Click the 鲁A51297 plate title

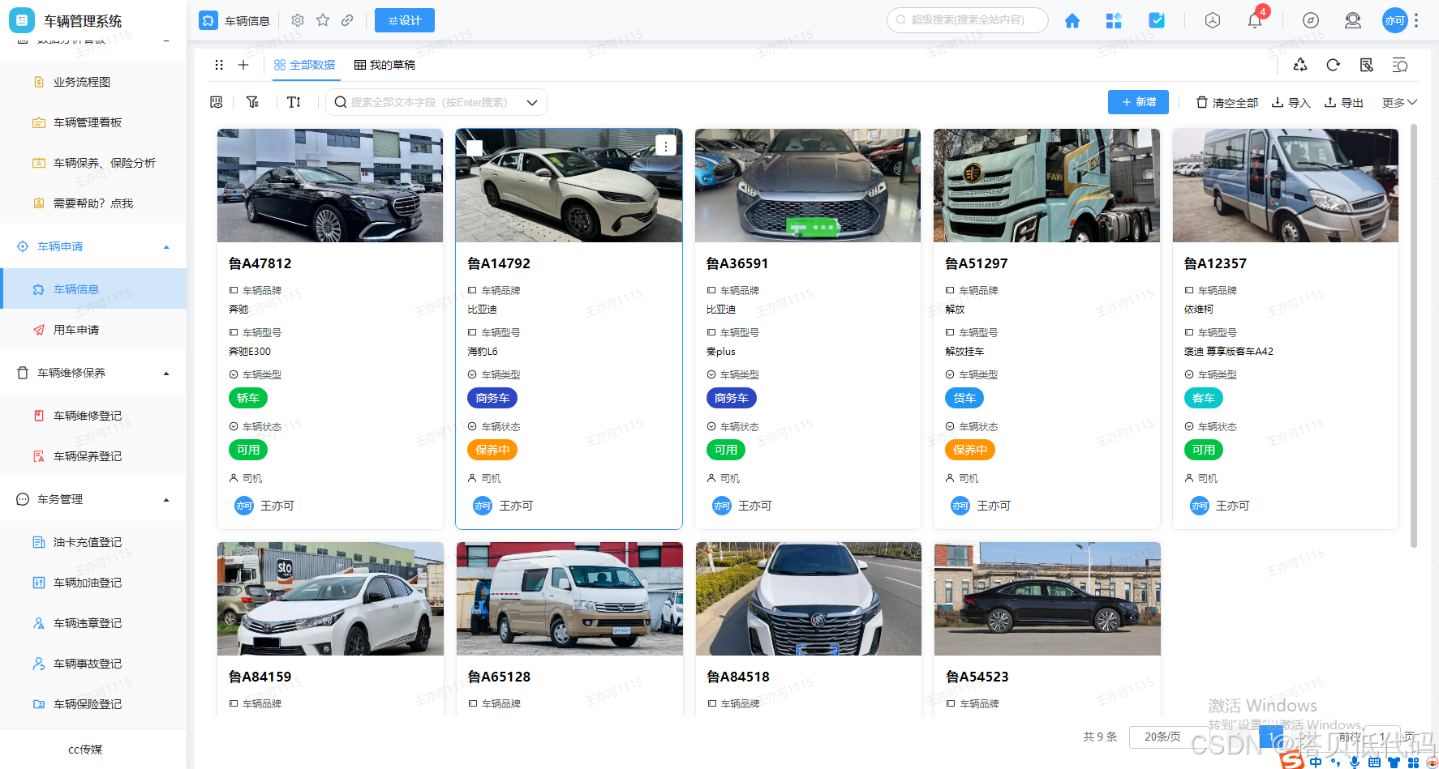pos(977,263)
